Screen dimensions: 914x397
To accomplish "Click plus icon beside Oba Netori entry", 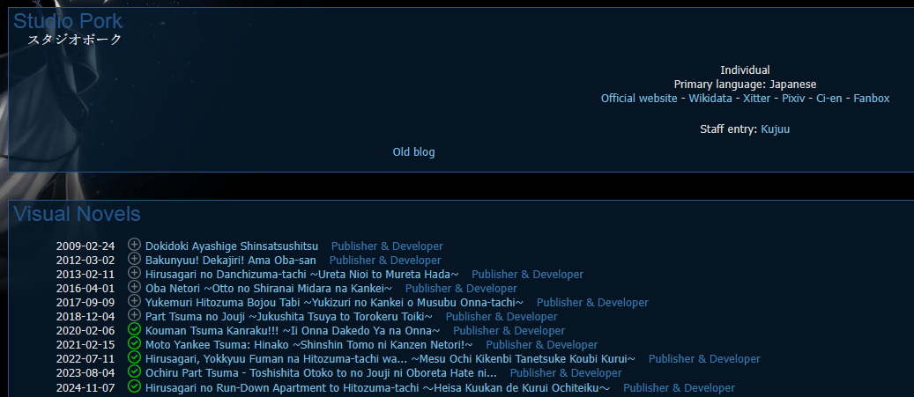I will 135,287.
